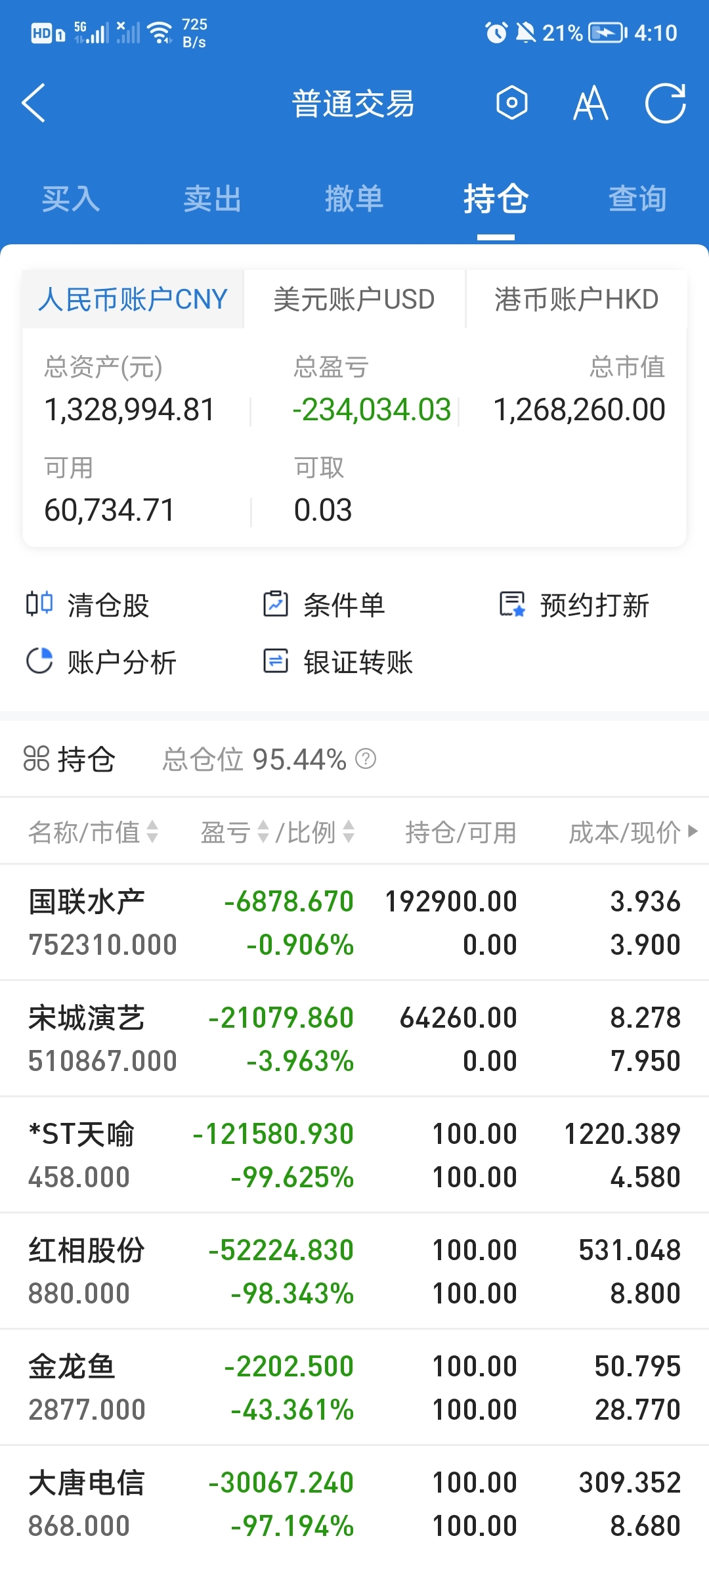This screenshot has height=1576, width=709.
Task: Tap 宋城演艺 position 64260.00
Action: click(x=458, y=1018)
